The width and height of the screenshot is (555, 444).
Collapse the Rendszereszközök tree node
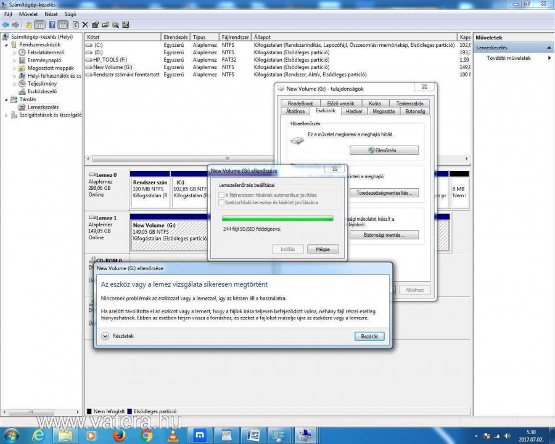point(6,45)
